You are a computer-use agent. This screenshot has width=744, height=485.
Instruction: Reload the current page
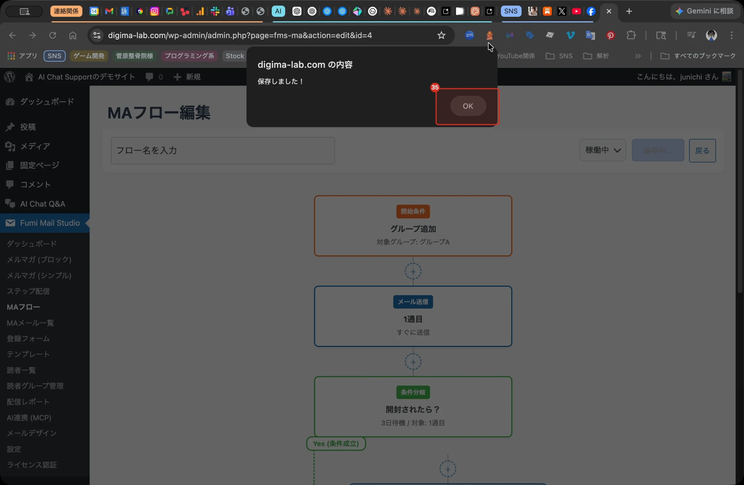53,35
